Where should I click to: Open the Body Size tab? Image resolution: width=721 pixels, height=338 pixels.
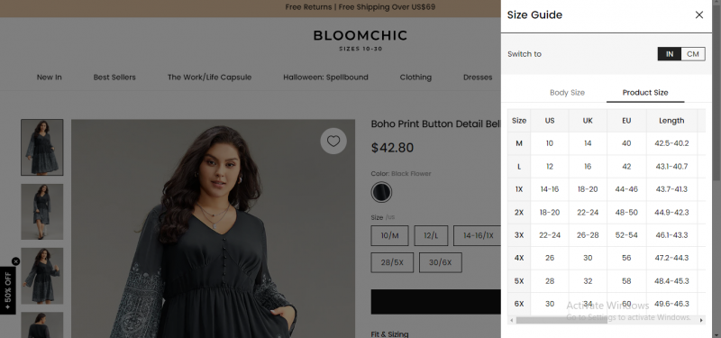(x=567, y=93)
